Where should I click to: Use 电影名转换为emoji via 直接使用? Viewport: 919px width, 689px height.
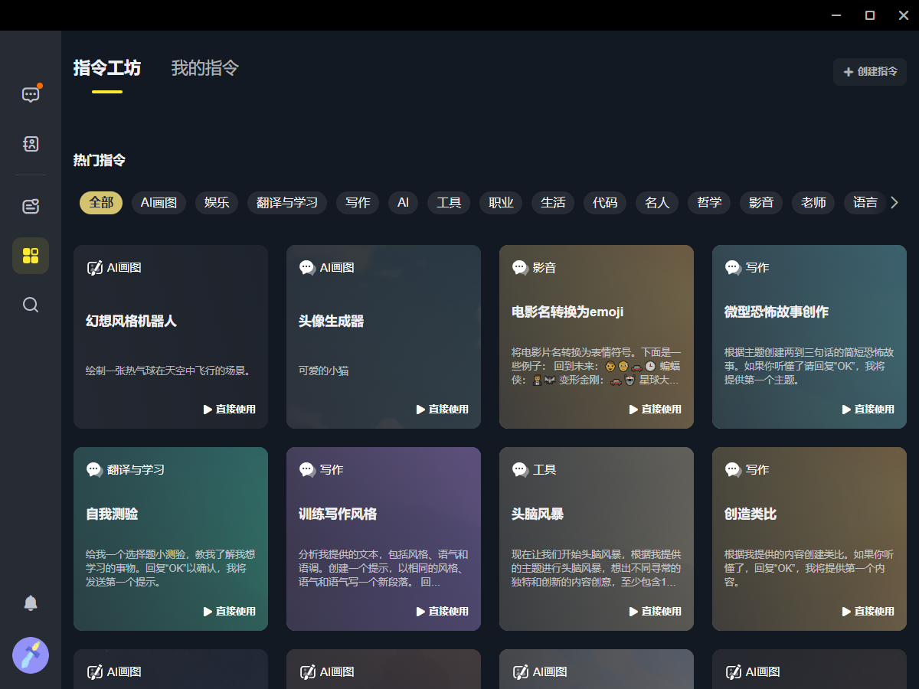656,410
